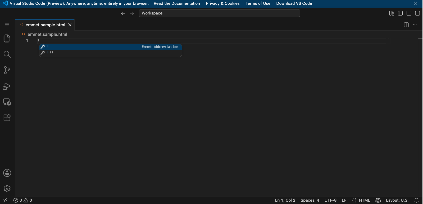Change indentation via Spaces: 4

pos(310,200)
